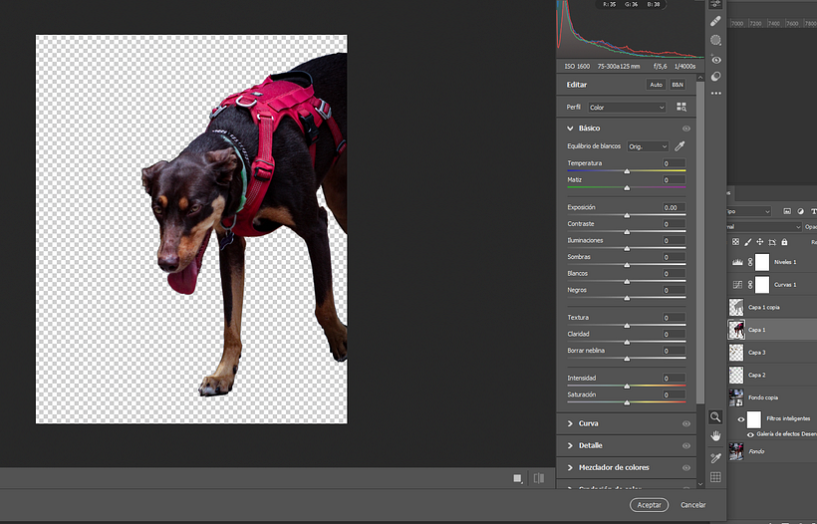Click the Saturación slider handle
Image resolution: width=817 pixels, height=524 pixels.
point(627,402)
